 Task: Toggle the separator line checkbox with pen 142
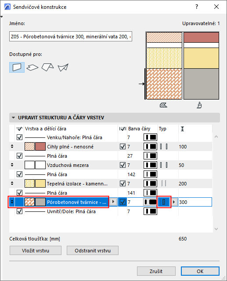pyautogui.click(x=19, y=174)
